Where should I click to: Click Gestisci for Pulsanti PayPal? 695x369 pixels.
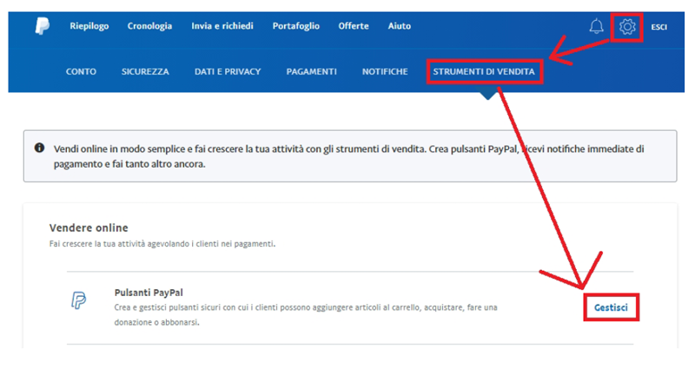(611, 307)
